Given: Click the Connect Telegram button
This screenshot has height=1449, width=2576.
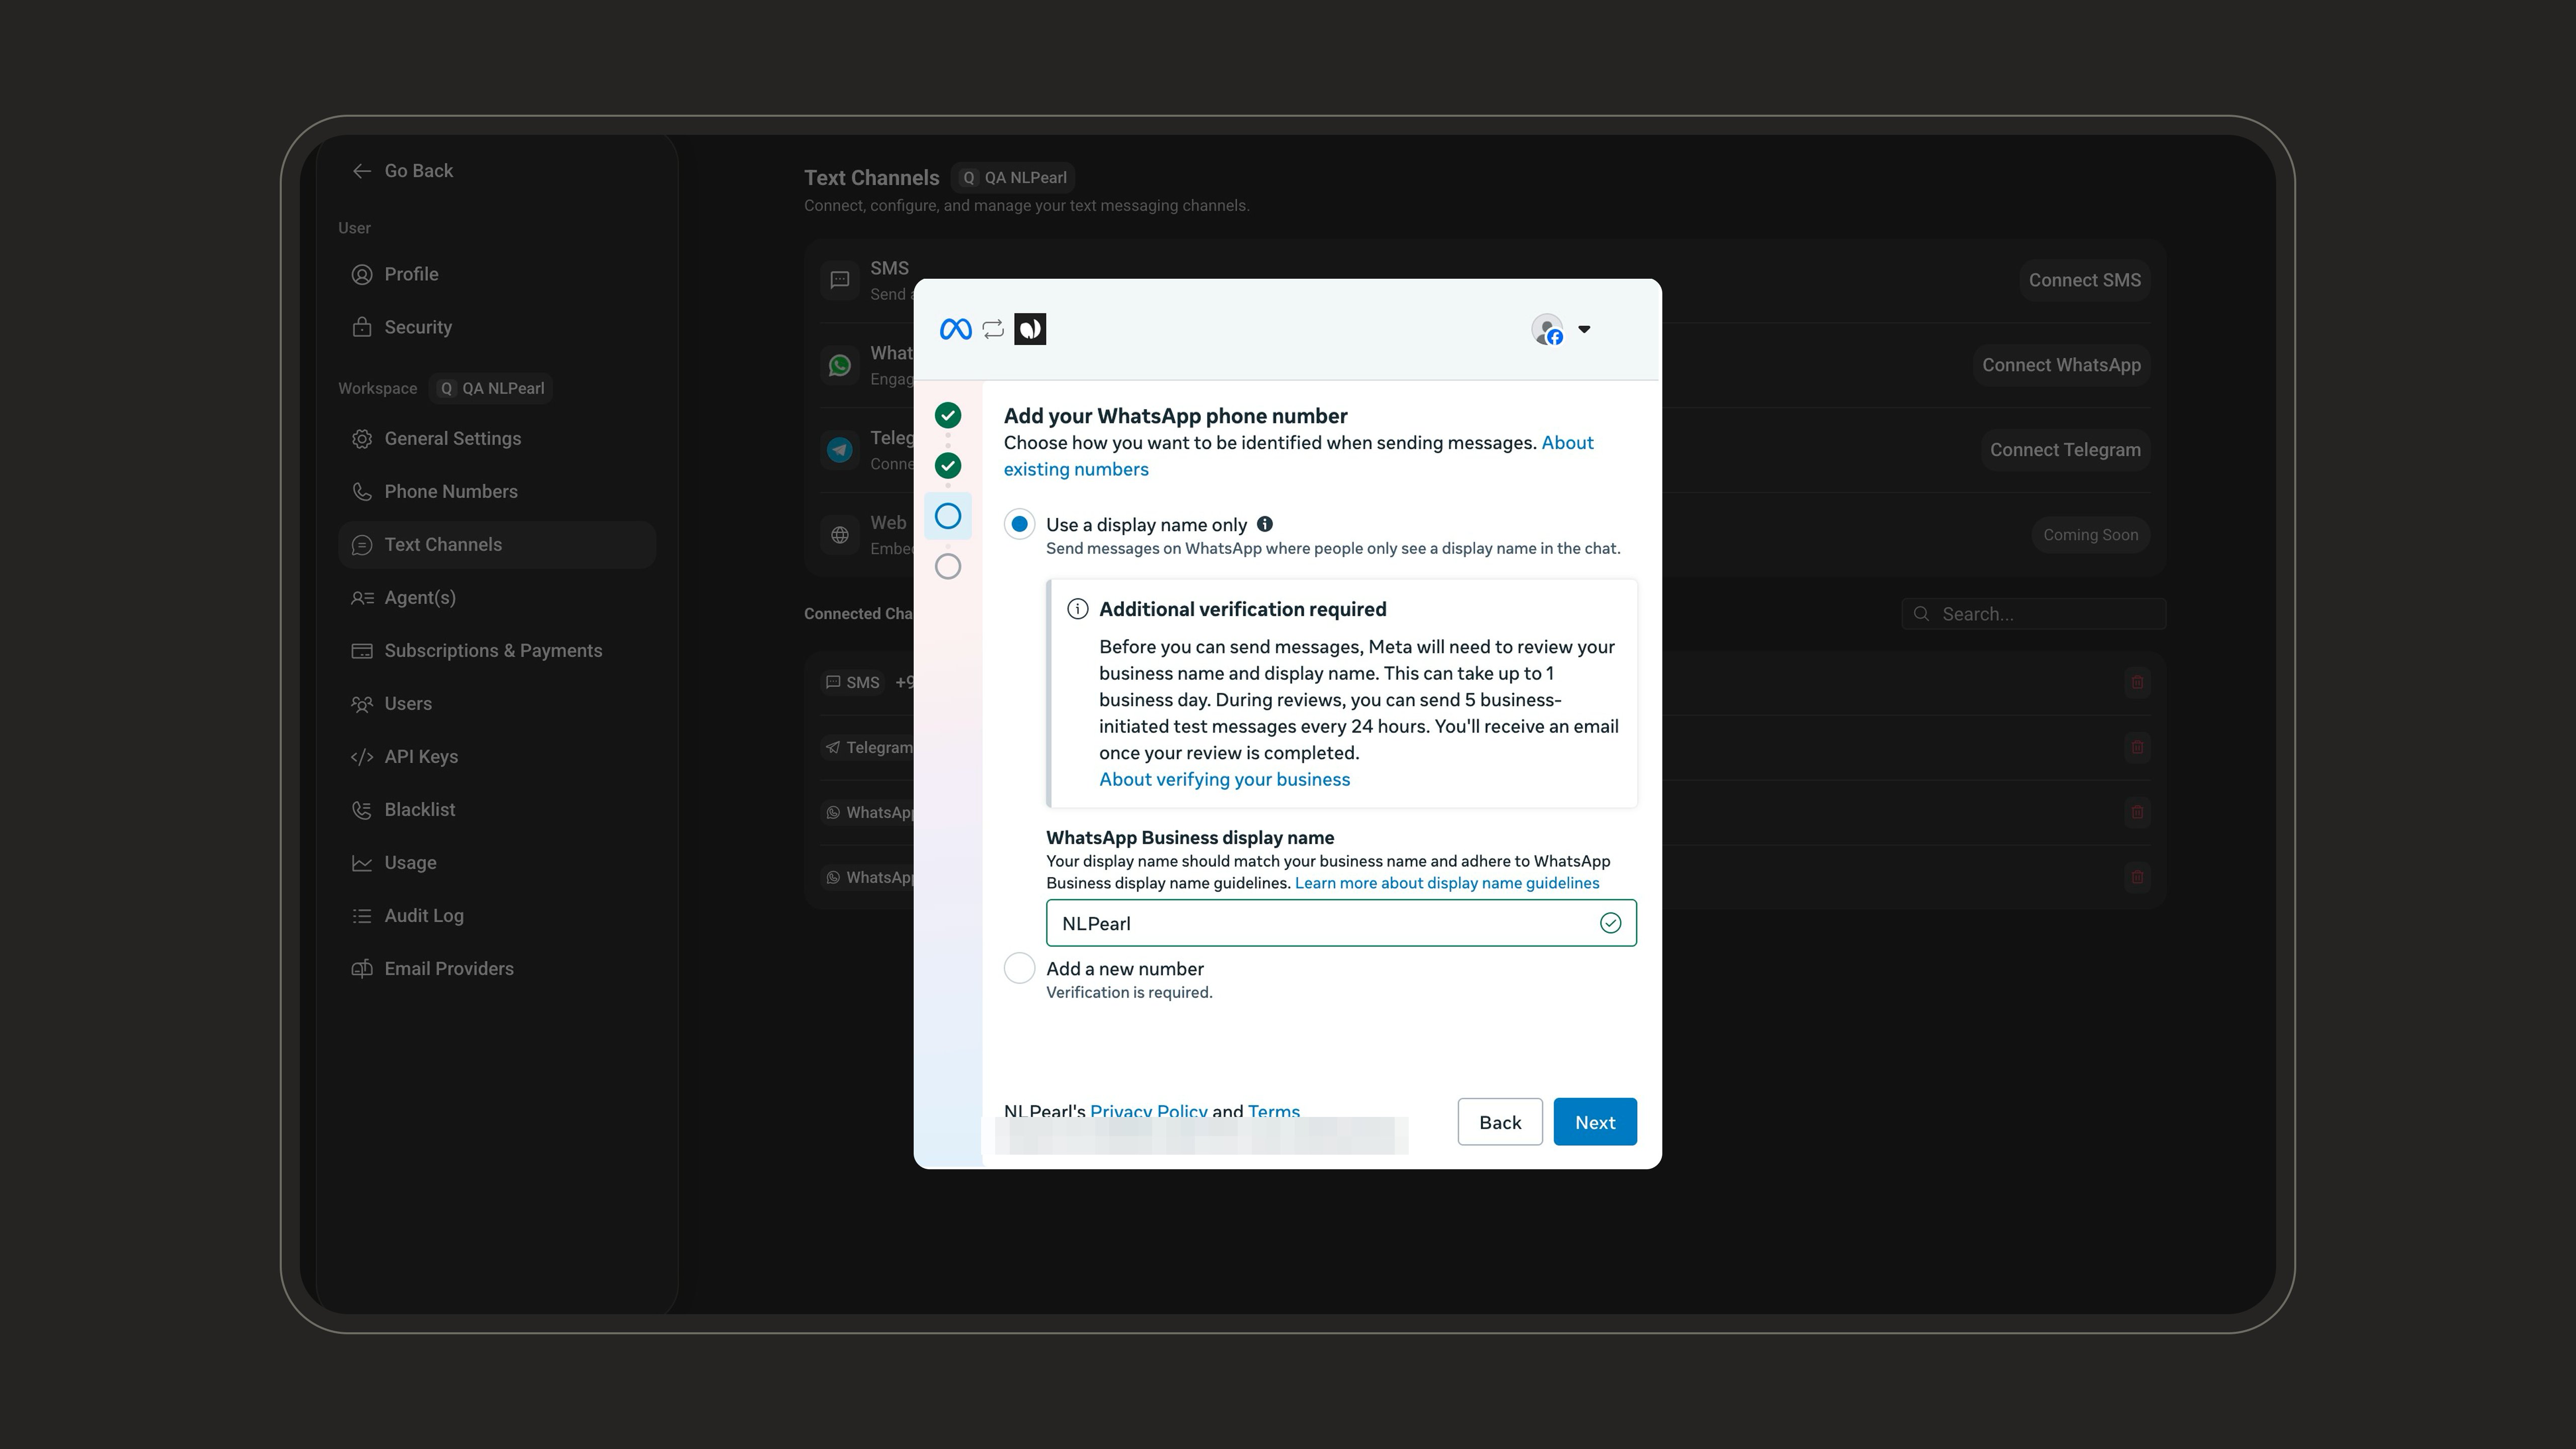Looking at the screenshot, I should point(2065,450).
